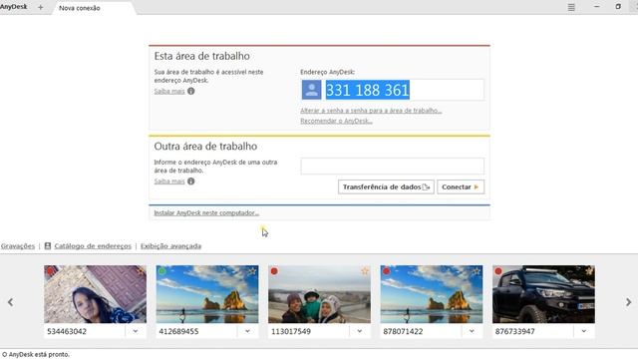Select the Nova conexão tab

tap(80, 8)
